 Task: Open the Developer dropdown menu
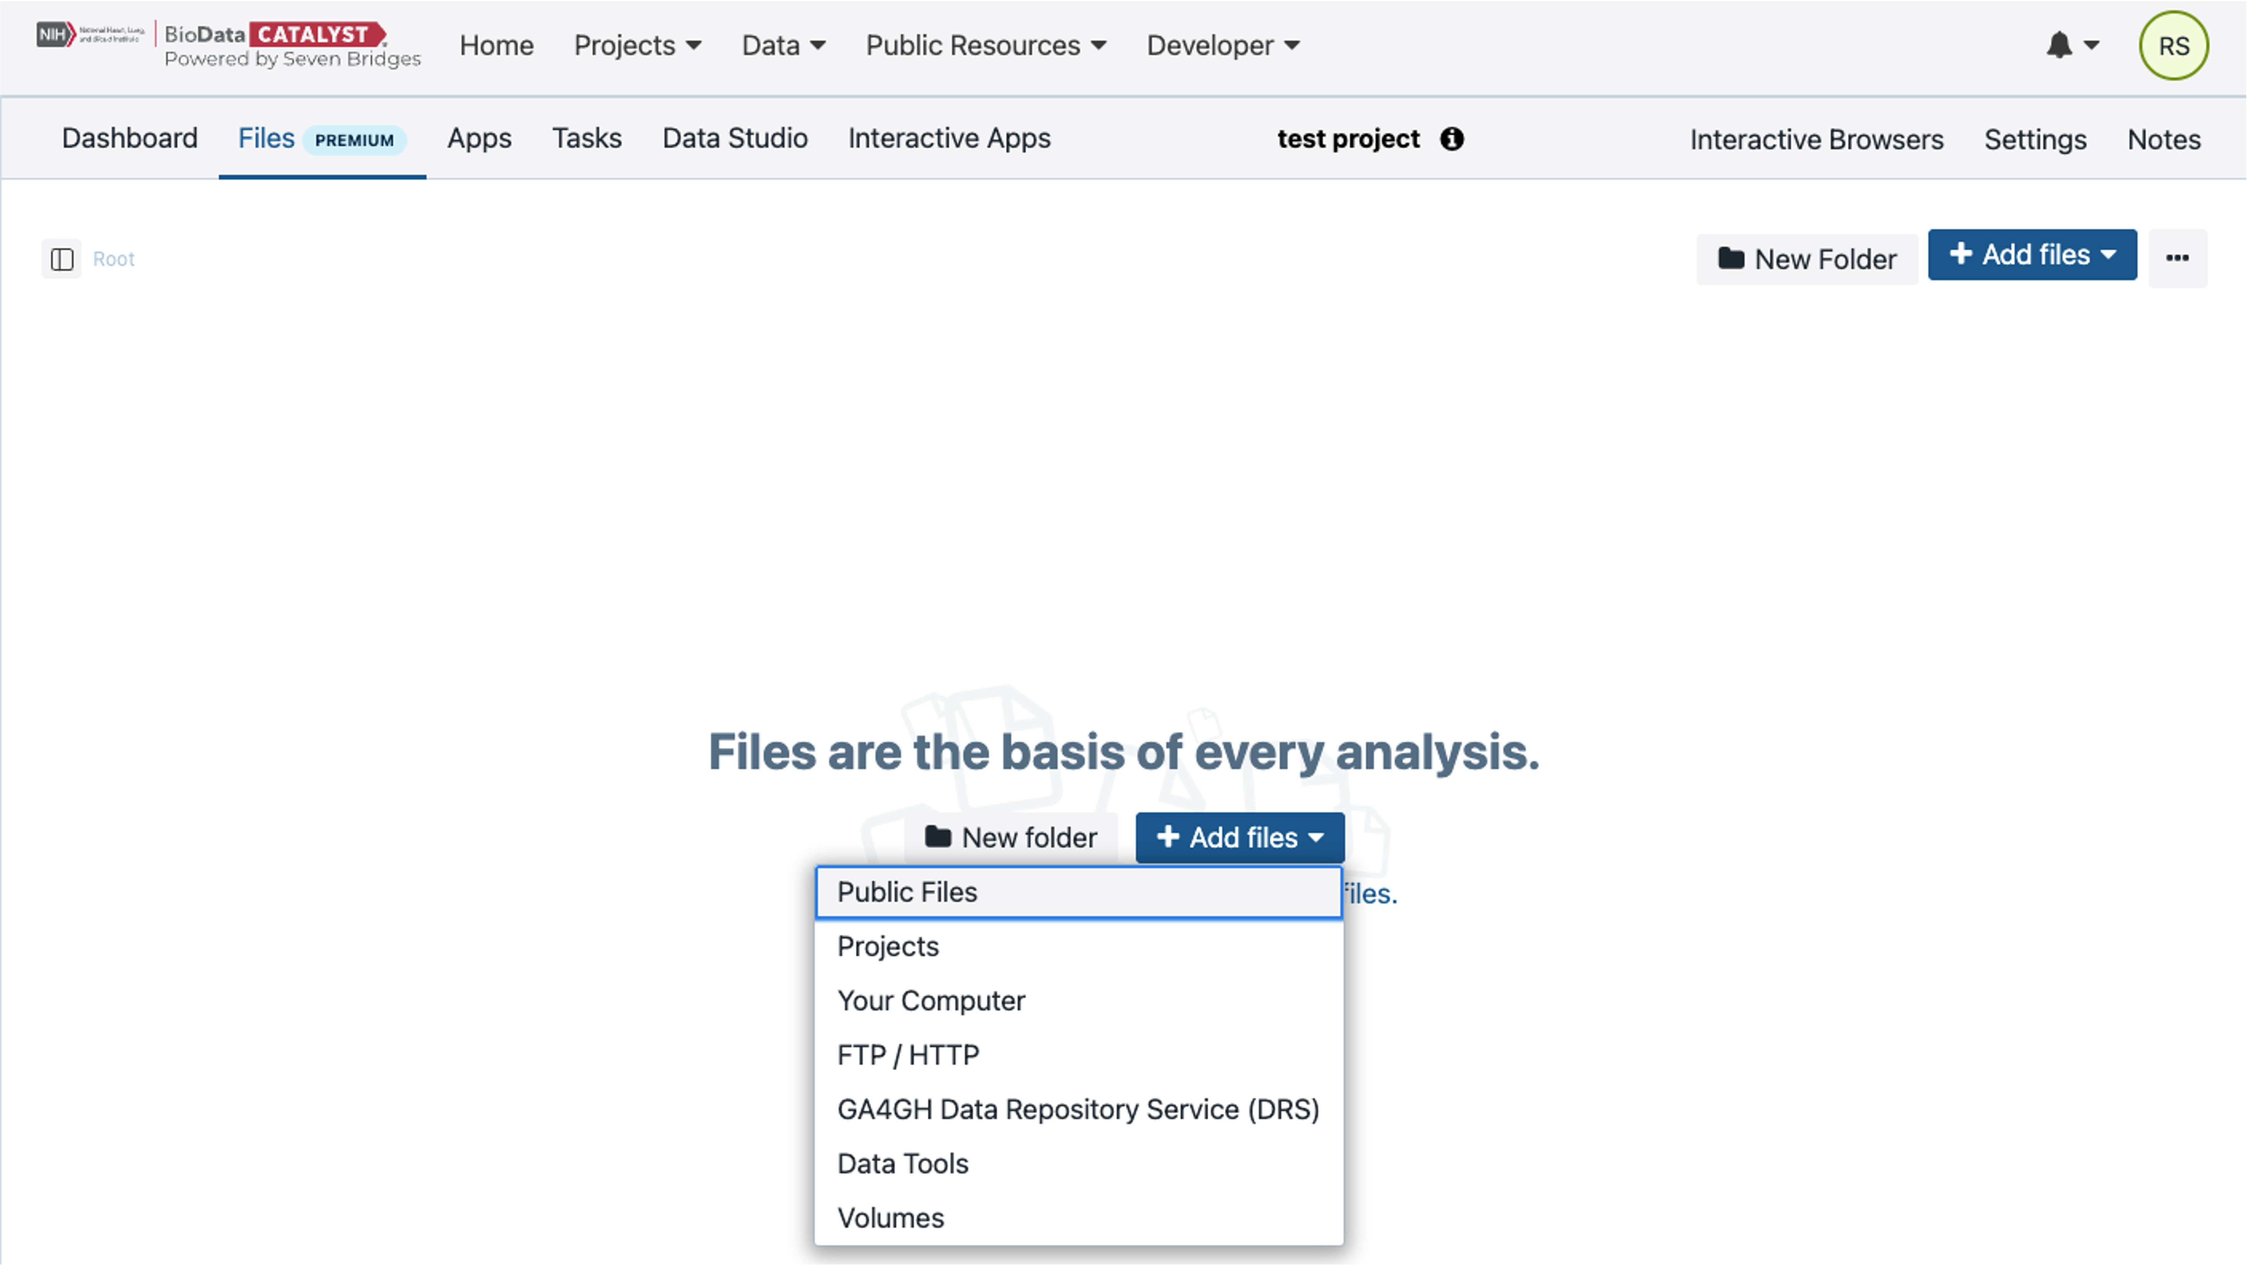tap(1223, 45)
